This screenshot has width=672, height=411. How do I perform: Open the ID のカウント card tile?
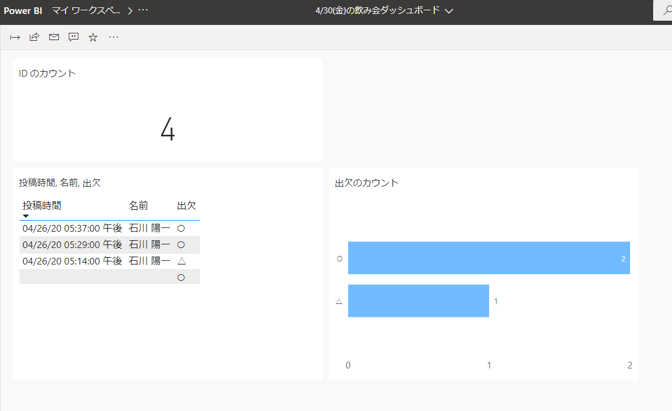click(168, 110)
